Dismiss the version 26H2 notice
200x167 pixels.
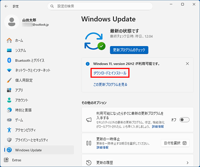pyautogui.click(x=187, y=64)
